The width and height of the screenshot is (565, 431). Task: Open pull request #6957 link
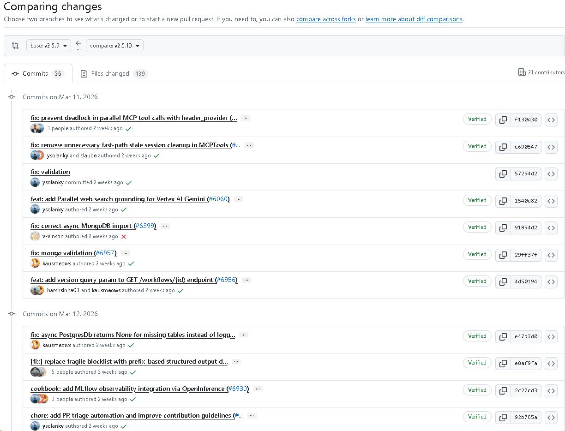[106, 253]
